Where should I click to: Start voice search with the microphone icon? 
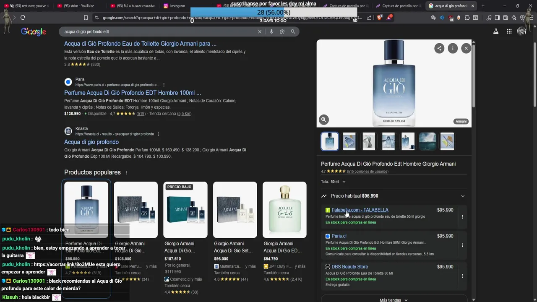[271, 31]
